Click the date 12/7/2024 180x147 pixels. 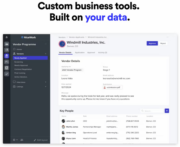click(x=66, y=87)
